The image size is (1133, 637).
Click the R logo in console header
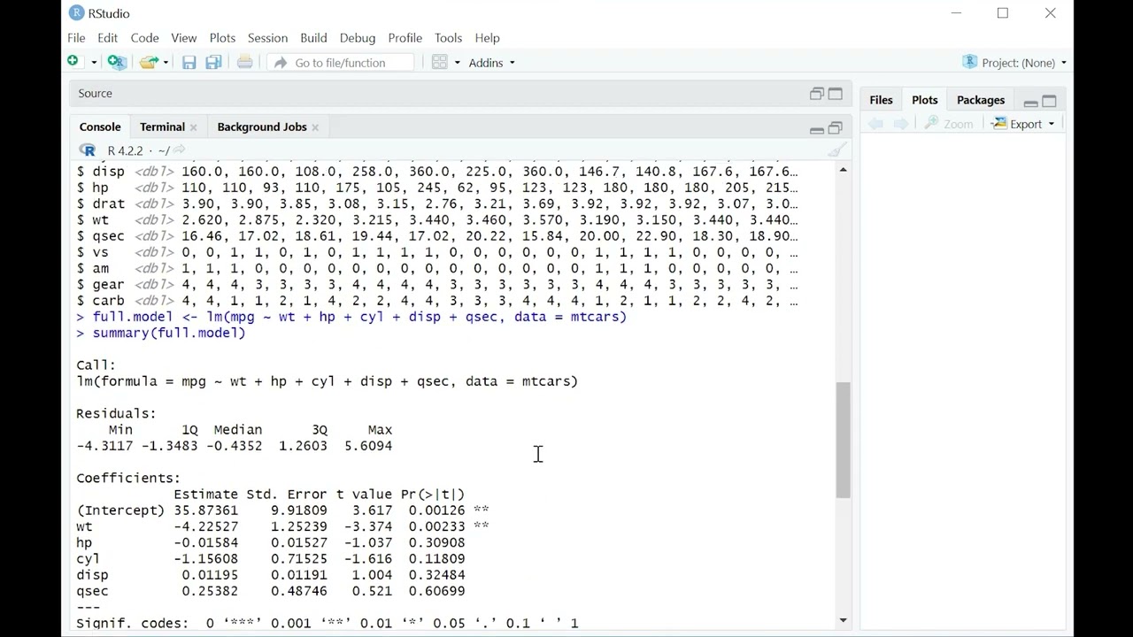87,150
